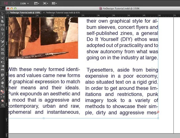The image size is (180, 138).
Task: Select the Free Transform tool
Action: pos(2,62)
